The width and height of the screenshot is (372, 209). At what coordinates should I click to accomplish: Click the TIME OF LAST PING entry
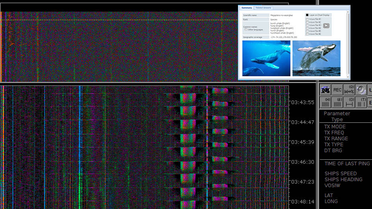pos(347,164)
